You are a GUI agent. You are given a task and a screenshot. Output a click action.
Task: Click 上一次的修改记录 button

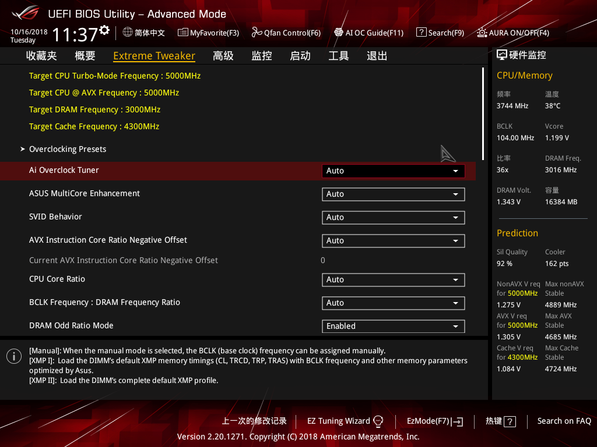point(254,421)
